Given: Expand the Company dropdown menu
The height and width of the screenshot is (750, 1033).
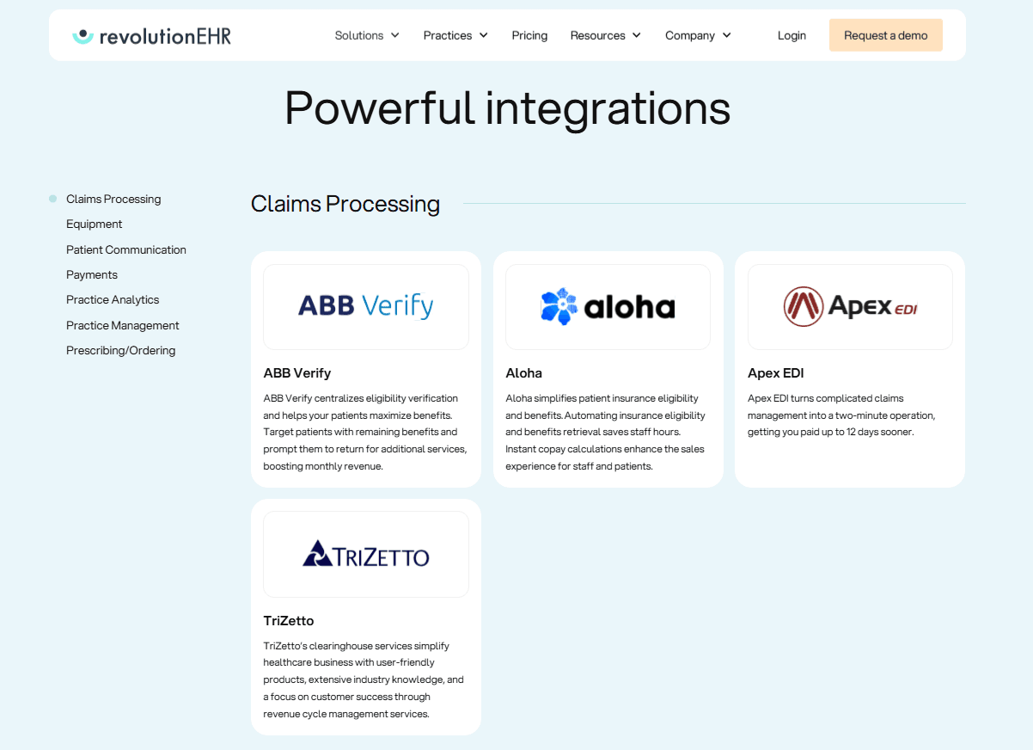Looking at the screenshot, I should 698,35.
